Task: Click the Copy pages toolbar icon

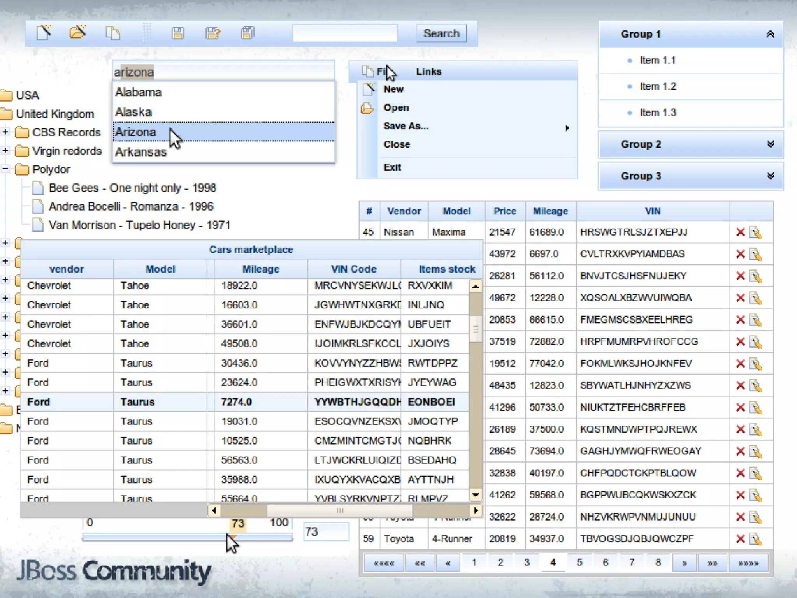Action: 112,33
